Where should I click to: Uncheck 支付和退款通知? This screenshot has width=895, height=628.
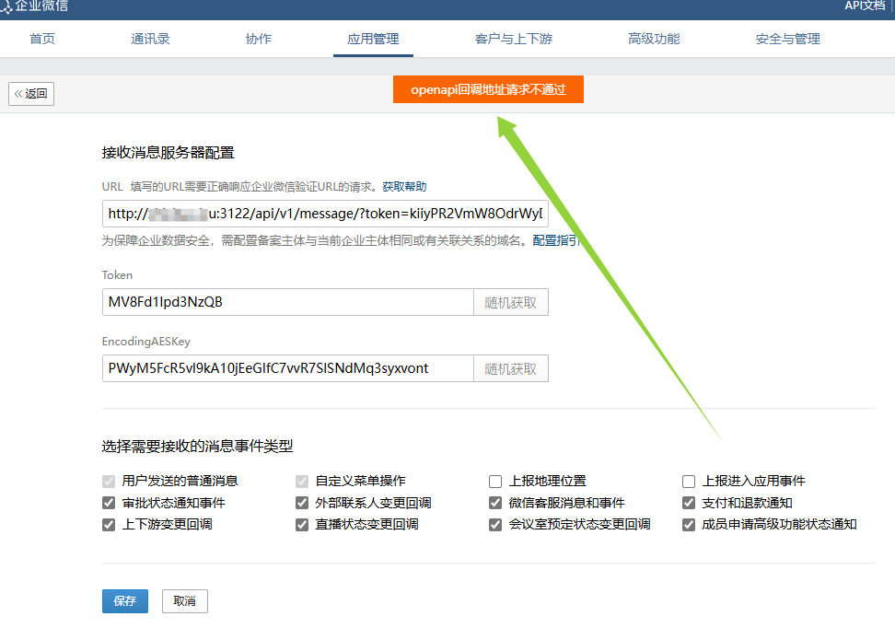tap(689, 503)
